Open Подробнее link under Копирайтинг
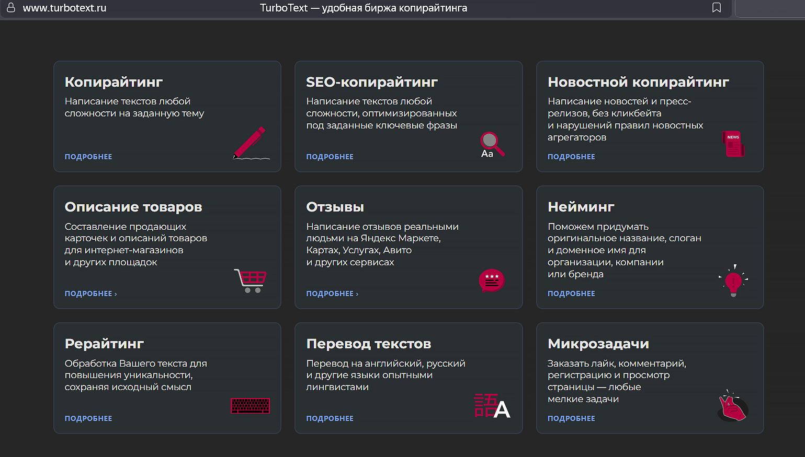805x457 pixels. (x=88, y=157)
